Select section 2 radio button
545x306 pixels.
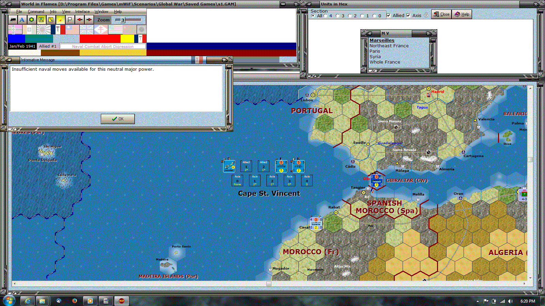click(x=350, y=16)
